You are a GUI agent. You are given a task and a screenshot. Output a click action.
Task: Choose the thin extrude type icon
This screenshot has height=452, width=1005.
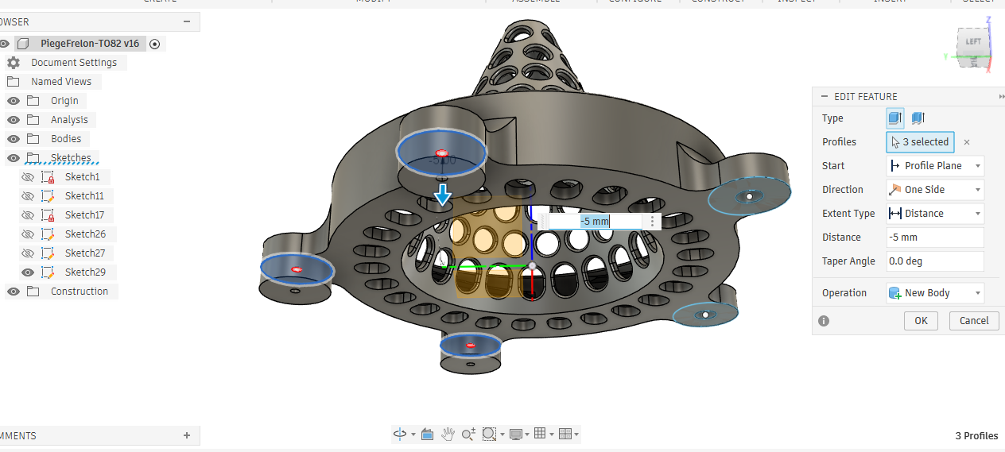917,118
